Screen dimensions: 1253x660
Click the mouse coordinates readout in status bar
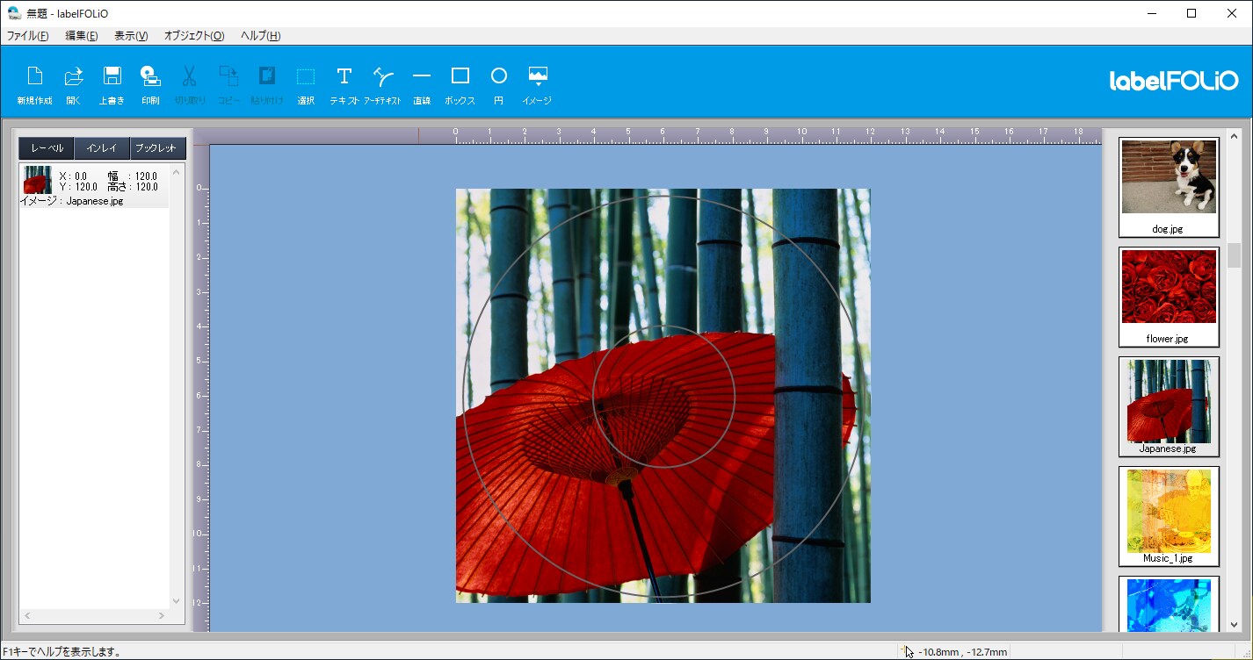pos(963,652)
